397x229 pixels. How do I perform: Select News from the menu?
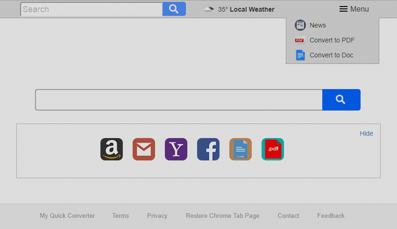coord(318,25)
